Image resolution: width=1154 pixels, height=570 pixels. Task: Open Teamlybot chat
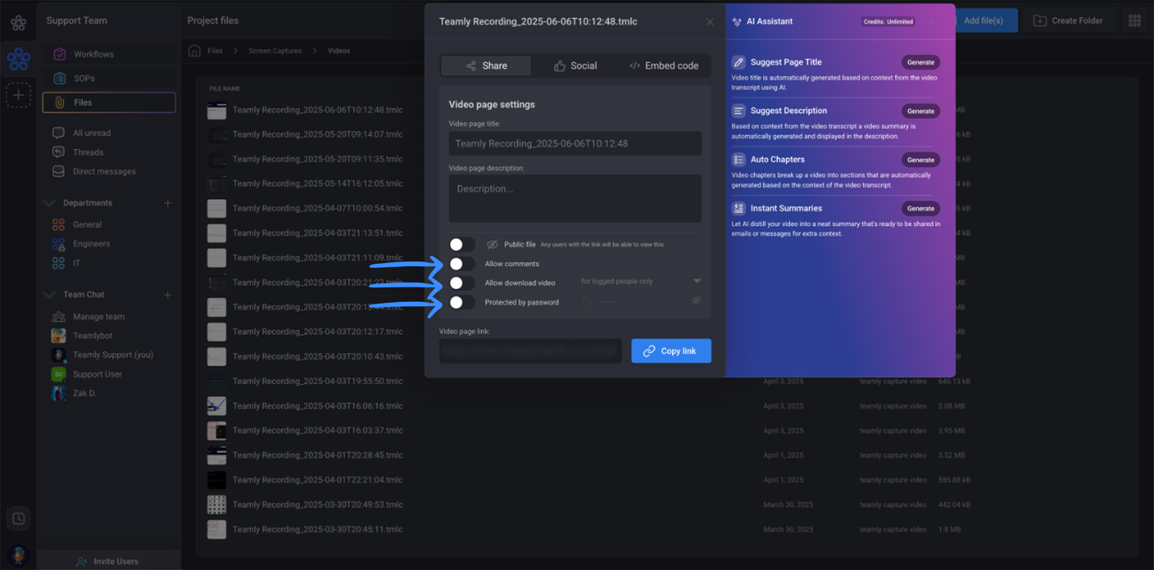[x=93, y=336]
